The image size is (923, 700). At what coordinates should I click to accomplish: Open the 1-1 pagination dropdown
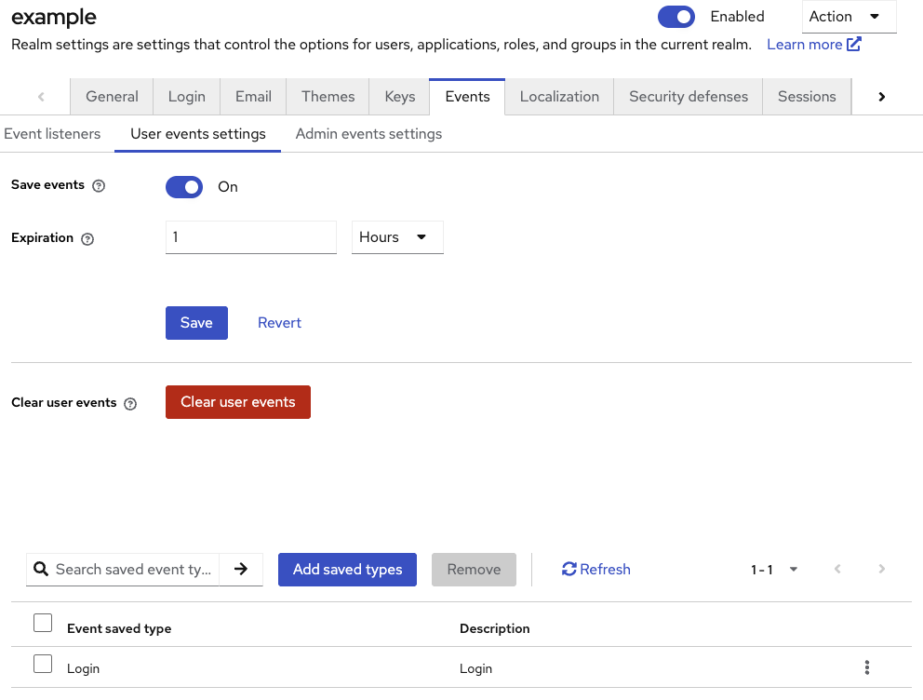pos(774,570)
